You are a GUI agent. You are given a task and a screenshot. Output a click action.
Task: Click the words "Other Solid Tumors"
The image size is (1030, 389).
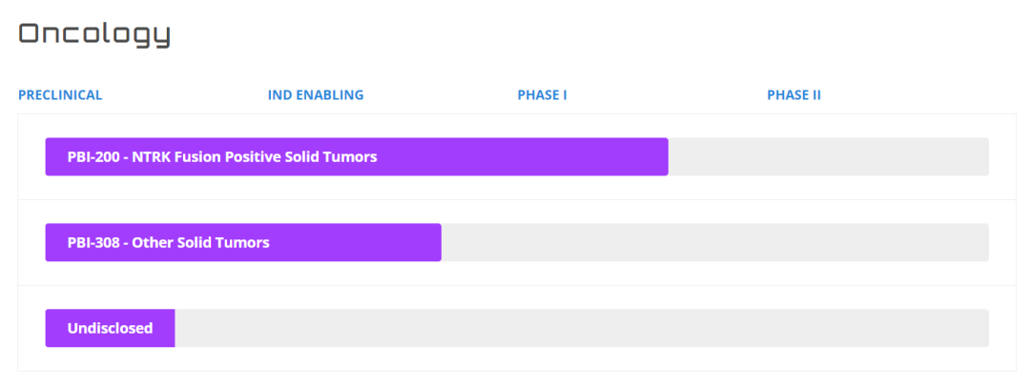201,242
